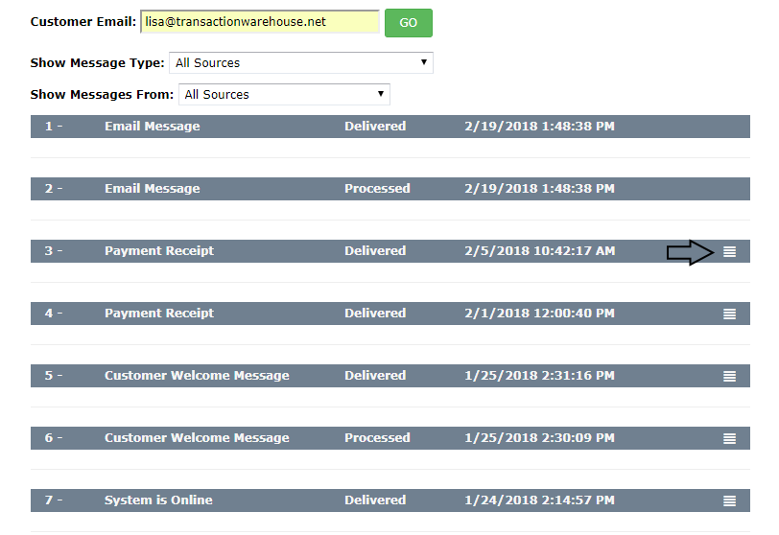Viewport: 779px width, 535px height.
Task: Open details icon for row 3 Payment Receipt
Action: click(729, 251)
